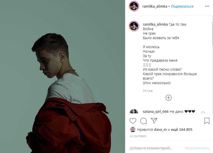Click ramilka_alimka avatar beside caption

(x=134, y=26)
